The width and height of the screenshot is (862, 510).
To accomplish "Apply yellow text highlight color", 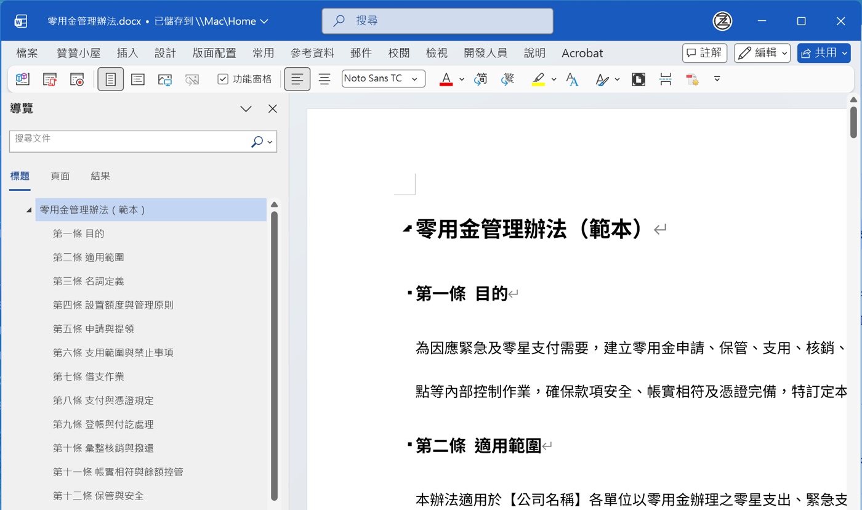I will coord(538,79).
